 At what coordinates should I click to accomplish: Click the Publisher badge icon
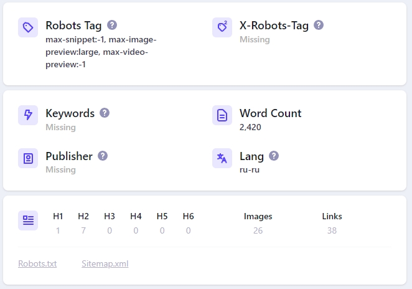[x=28, y=158]
